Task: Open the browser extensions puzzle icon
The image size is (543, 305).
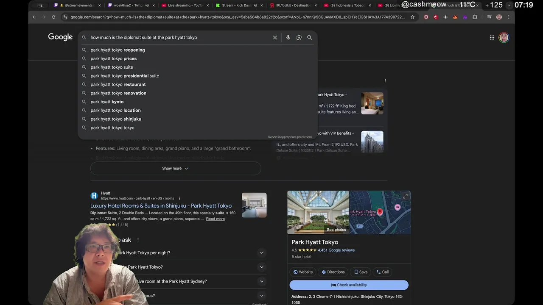Action: pyautogui.click(x=475, y=17)
